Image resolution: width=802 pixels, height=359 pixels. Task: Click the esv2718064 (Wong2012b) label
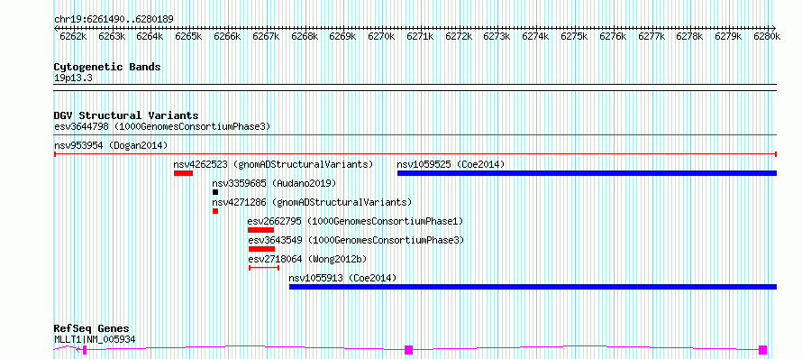pos(307,259)
